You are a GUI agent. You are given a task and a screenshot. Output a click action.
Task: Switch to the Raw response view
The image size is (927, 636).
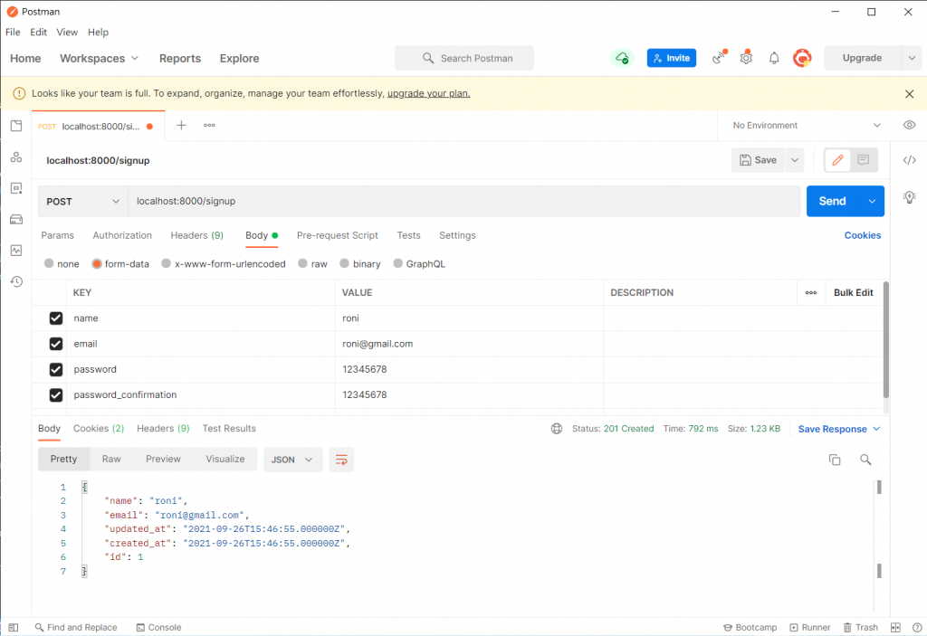point(111,460)
